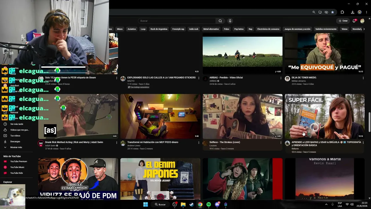This screenshot has height=209, width=371.
Task: Select the Rock de Argentina chip
Action: [159, 29]
